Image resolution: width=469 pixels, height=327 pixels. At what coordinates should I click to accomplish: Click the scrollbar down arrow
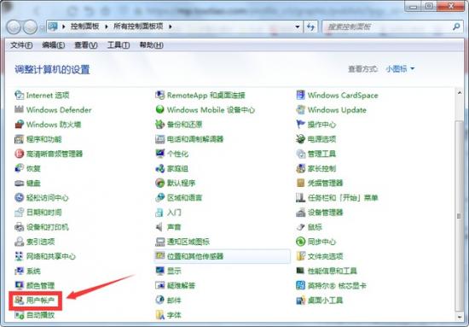[460, 317]
